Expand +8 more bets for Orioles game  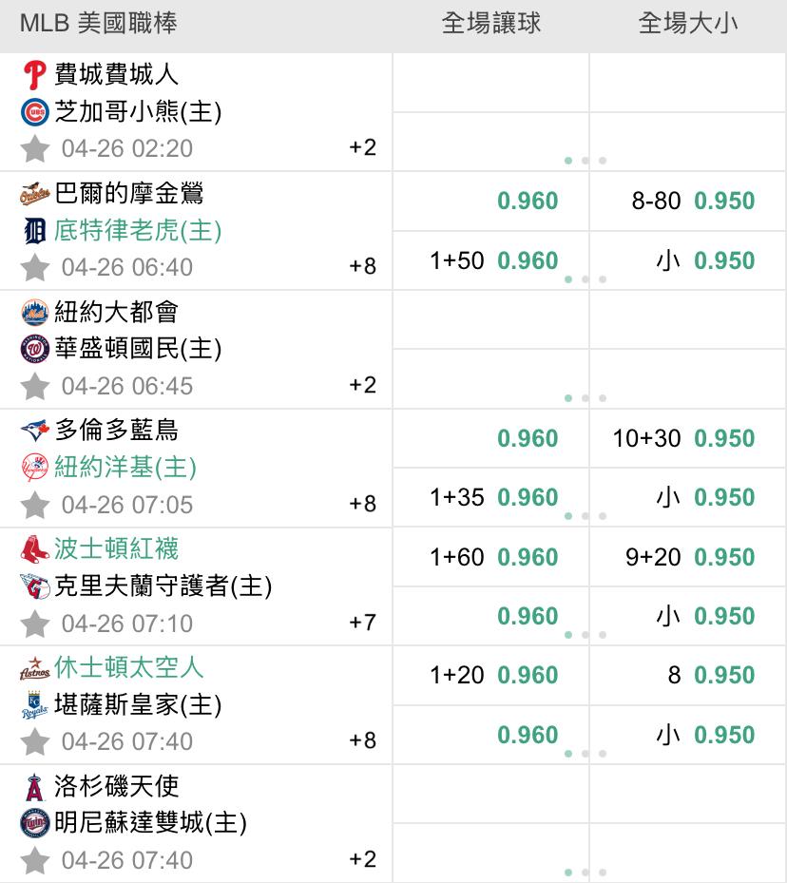click(363, 267)
